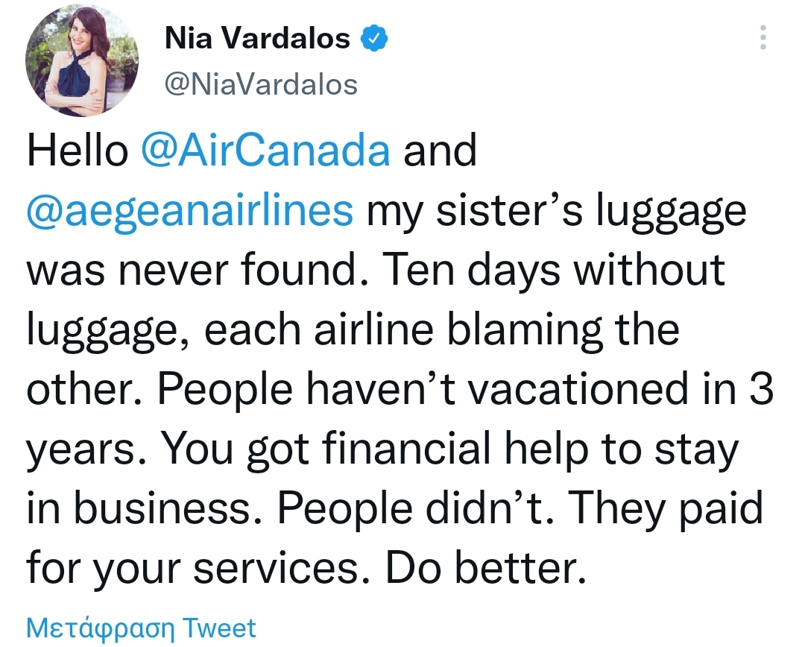This screenshot has height=647, width=805.
Task: Click the tweet line "luggage, each airline blaming the"
Action: click(x=353, y=330)
